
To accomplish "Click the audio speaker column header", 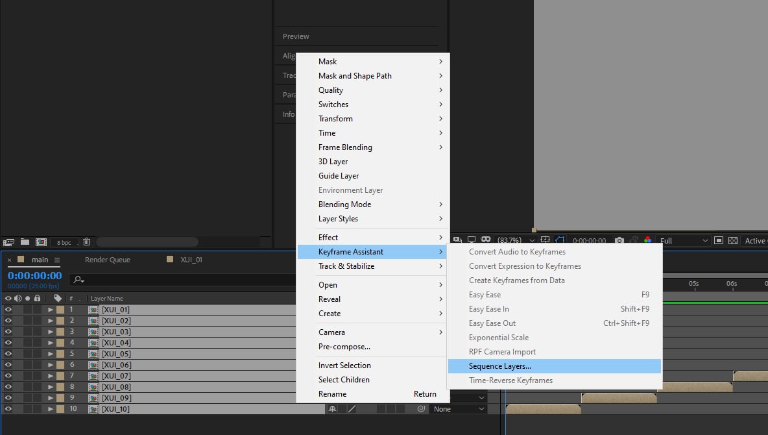I will 18,298.
